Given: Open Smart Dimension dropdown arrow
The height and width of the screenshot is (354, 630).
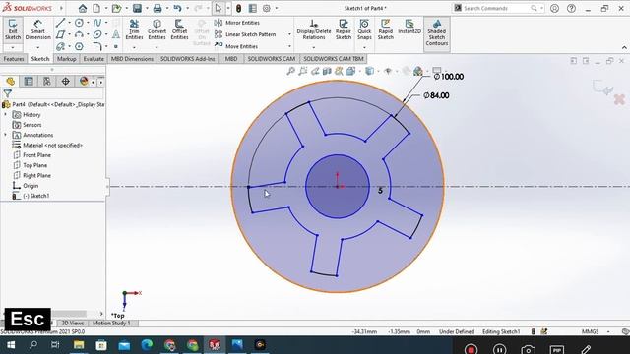Looking at the screenshot, I should [x=37, y=48].
